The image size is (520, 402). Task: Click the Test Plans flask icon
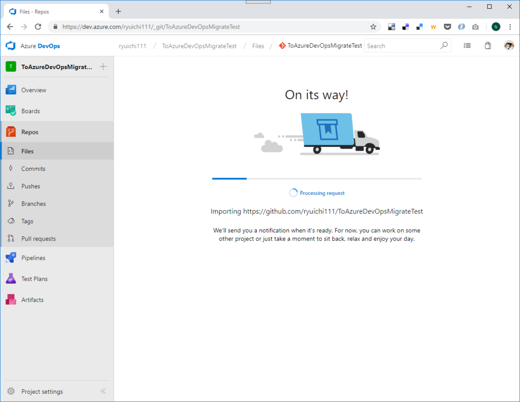point(11,279)
